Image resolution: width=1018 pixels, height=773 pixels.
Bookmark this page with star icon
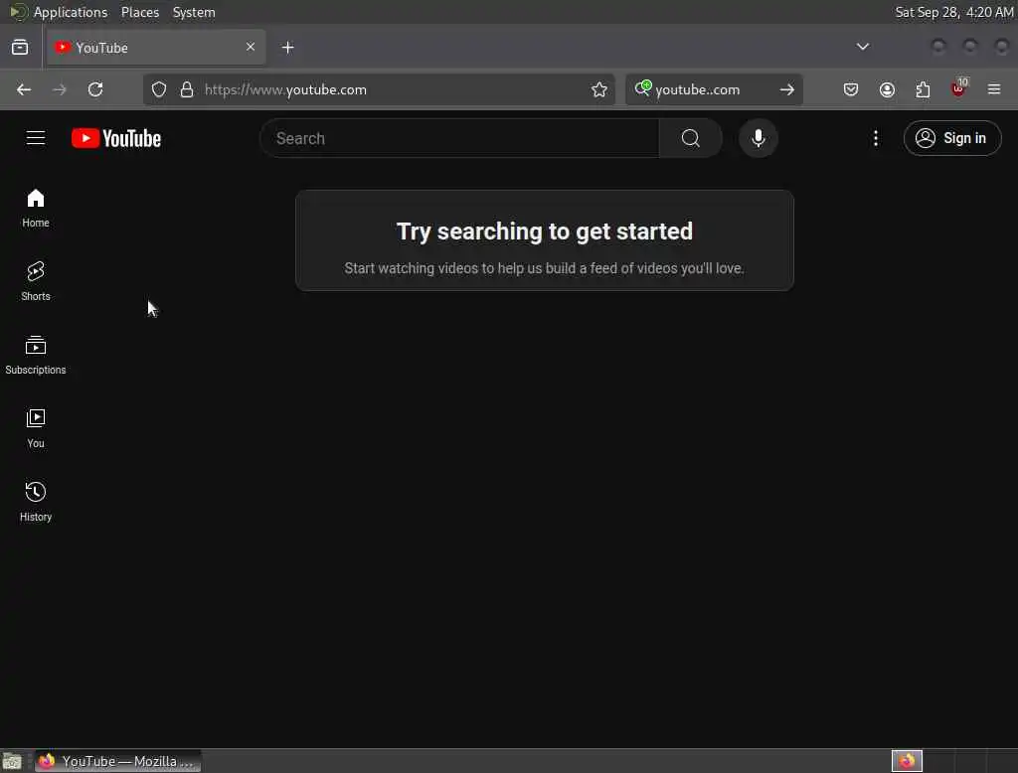(x=598, y=89)
